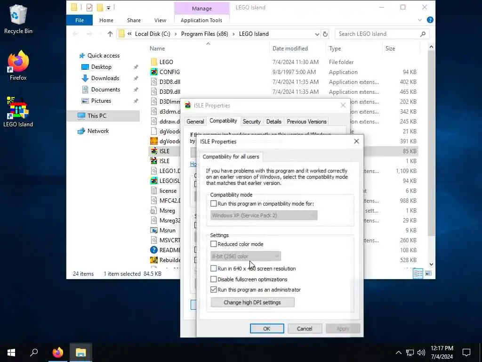The width and height of the screenshot is (482, 362).
Task: Switch to large icons view layout icon
Action: (x=428, y=273)
